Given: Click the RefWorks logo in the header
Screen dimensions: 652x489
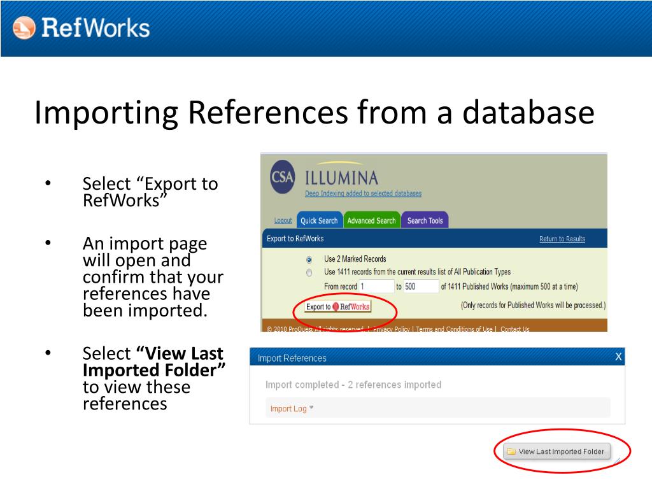Looking at the screenshot, I should [81, 28].
